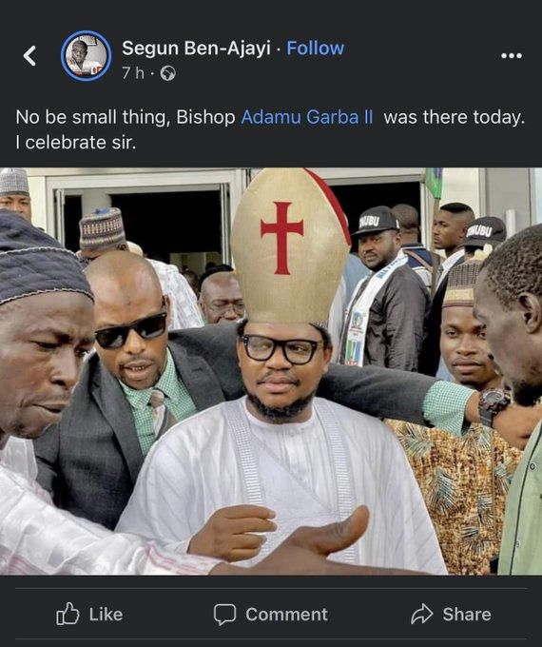Click the Like label text

pos(106,615)
